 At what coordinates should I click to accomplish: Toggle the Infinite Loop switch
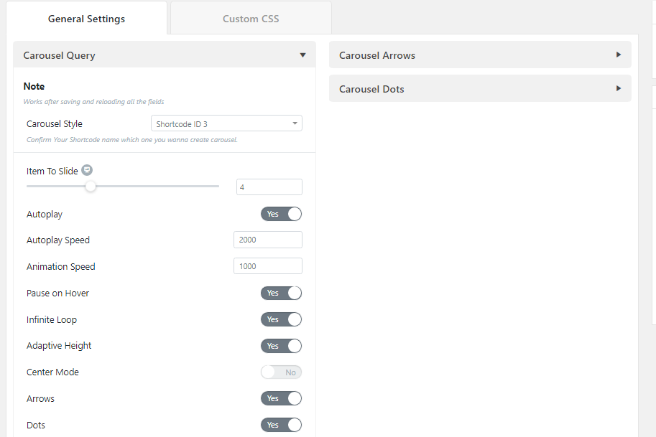[281, 319]
